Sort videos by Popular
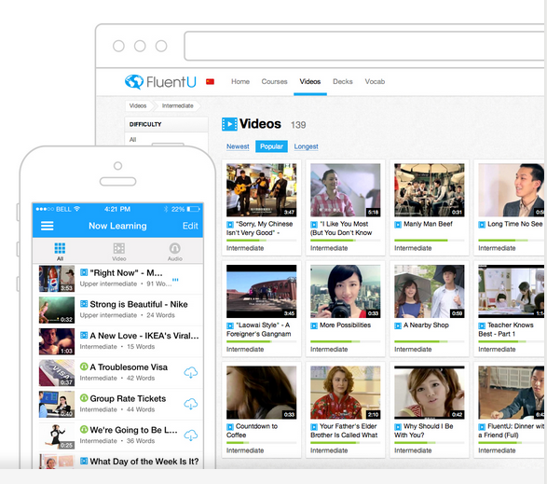 (271, 146)
